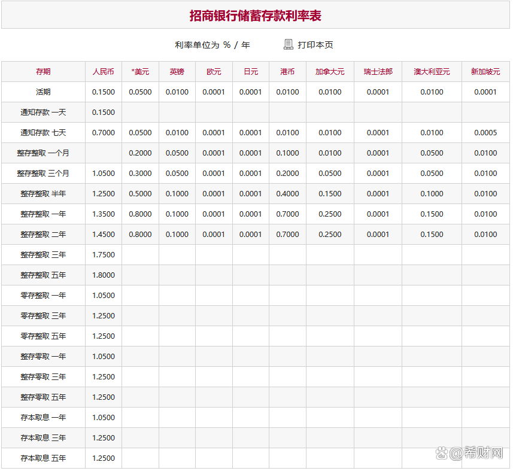Click 人民币 rate 0.1500 in 通知存款 一天 row

pyautogui.click(x=104, y=112)
